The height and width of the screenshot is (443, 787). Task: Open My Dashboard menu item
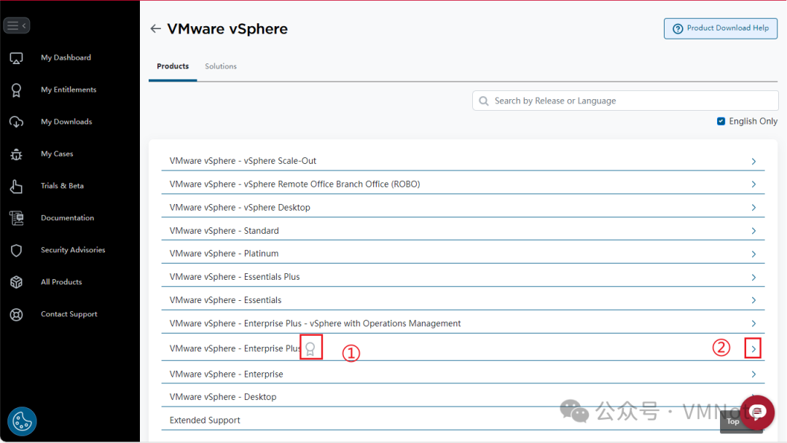(66, 58)
